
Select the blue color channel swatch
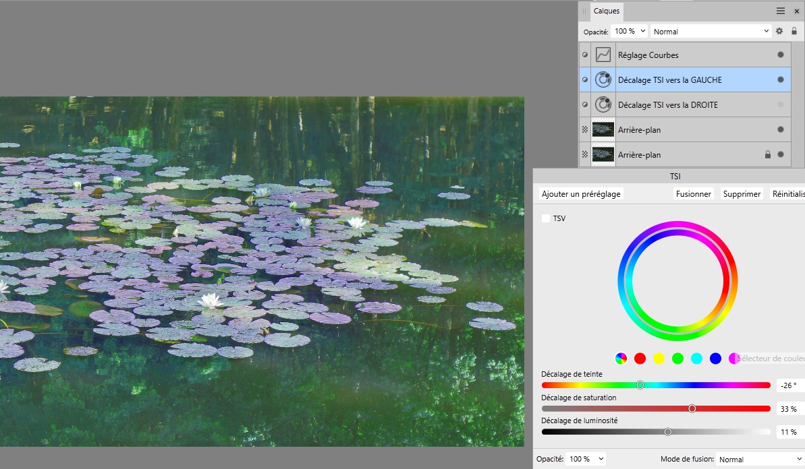coord(716,358)
